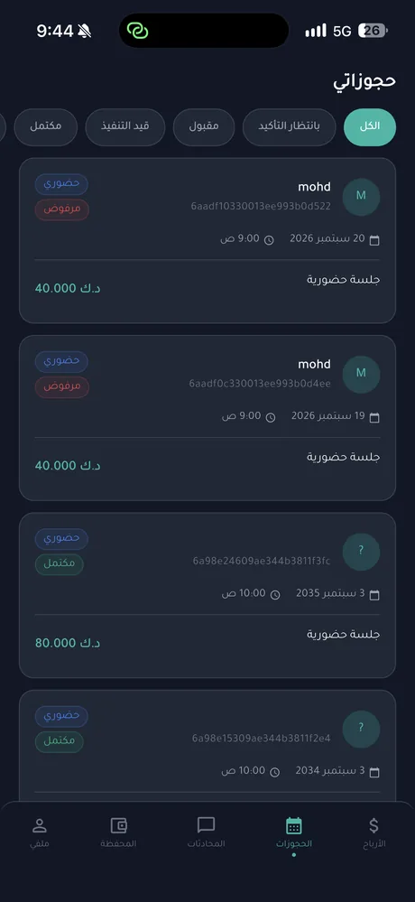Select the الكل filter chip
The height and width of the screenshot is (902, 415).
pyautogui.click(x=370, y=127)
